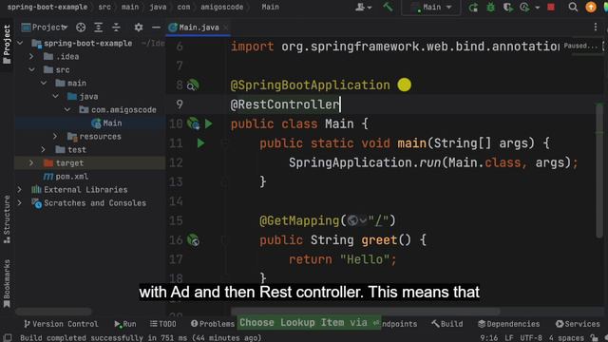Open the Structure side tab

coord(7,219)
